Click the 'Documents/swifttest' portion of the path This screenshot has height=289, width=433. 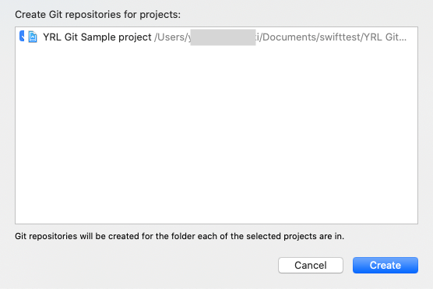(312, 37)
